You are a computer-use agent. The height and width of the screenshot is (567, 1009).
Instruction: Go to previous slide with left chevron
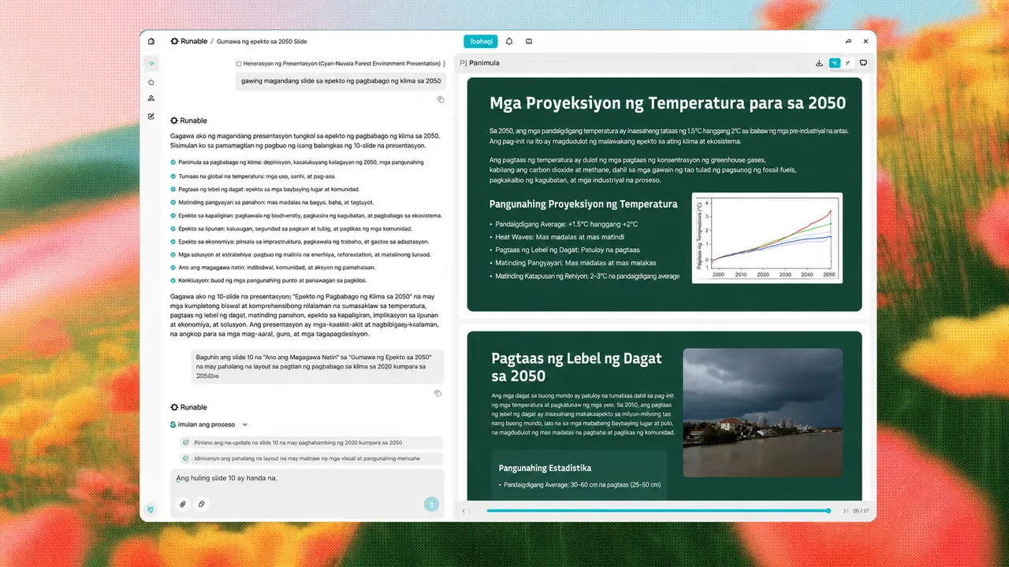[x=464, y=511]
